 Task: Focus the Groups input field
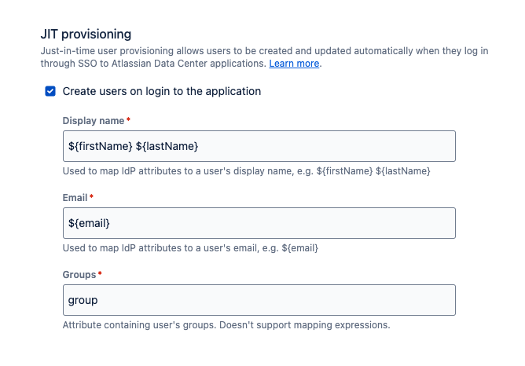259,300
